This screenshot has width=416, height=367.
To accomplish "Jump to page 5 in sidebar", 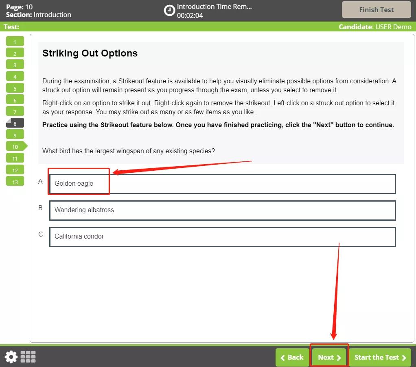I will pos(15,88).
